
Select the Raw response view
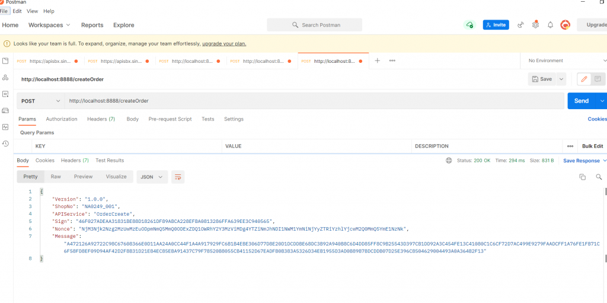(x=56, y=177)
